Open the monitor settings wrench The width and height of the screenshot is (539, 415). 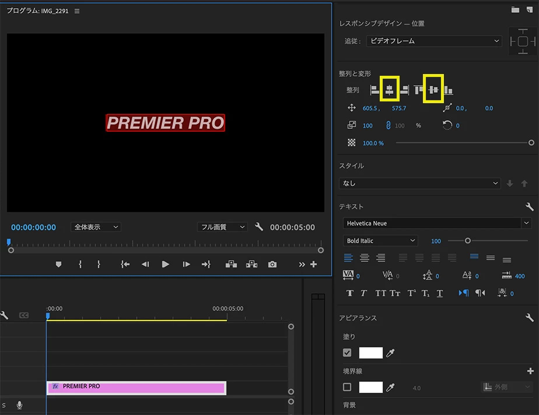pos(259,227)
